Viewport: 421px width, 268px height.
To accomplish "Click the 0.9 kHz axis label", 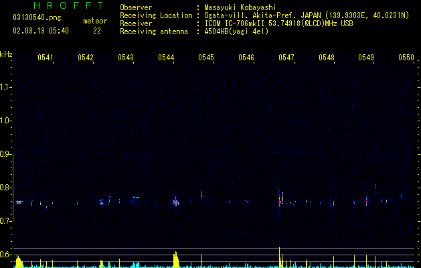I will pos(5,154).
